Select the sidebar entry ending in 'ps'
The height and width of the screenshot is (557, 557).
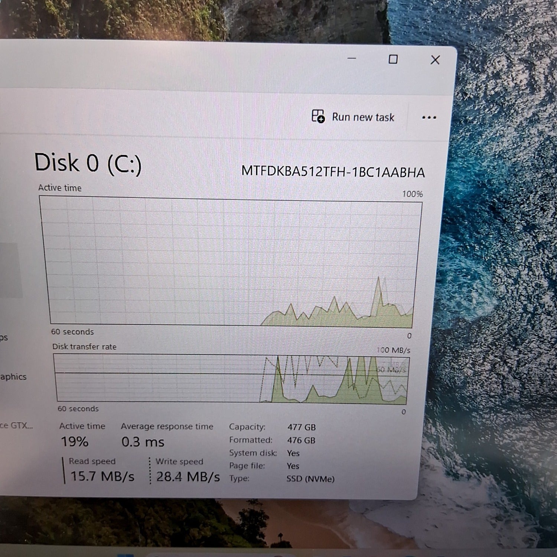(4, 338)
